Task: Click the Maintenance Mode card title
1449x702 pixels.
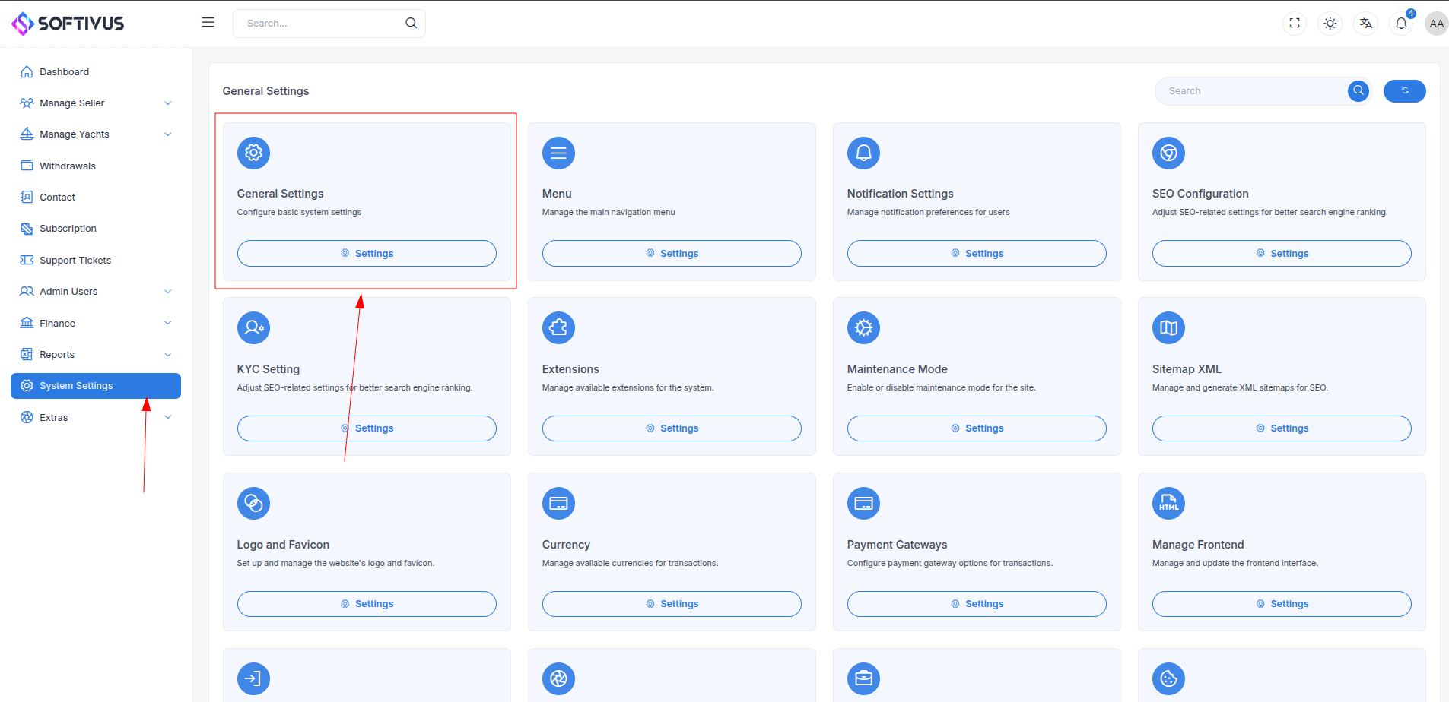Action: [x=898, y=369]
